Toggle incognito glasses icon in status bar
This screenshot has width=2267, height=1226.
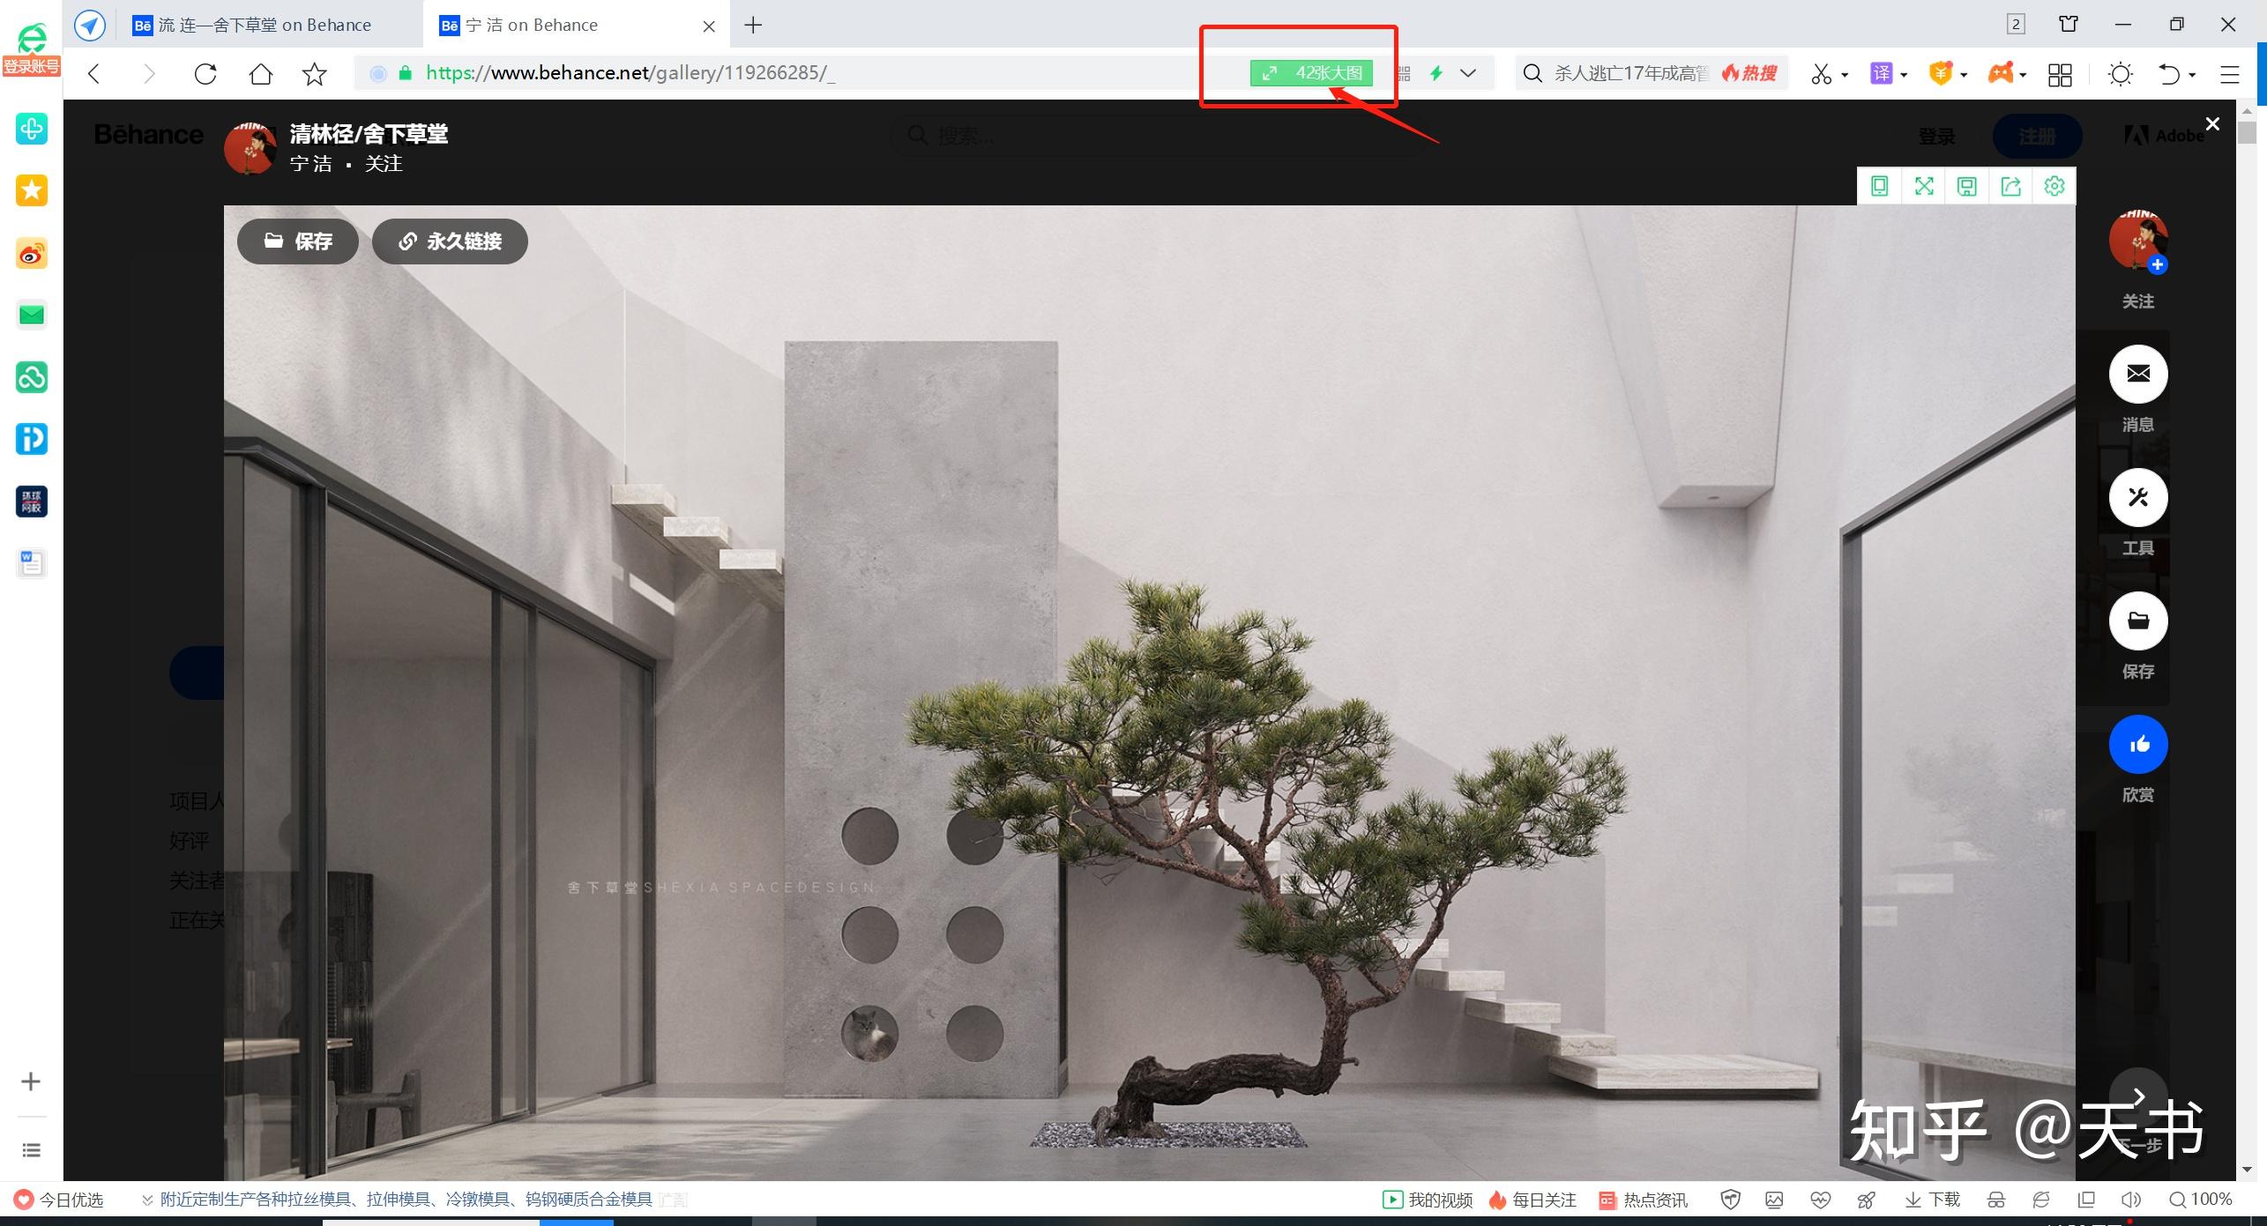click(x=1996, y=1200)
